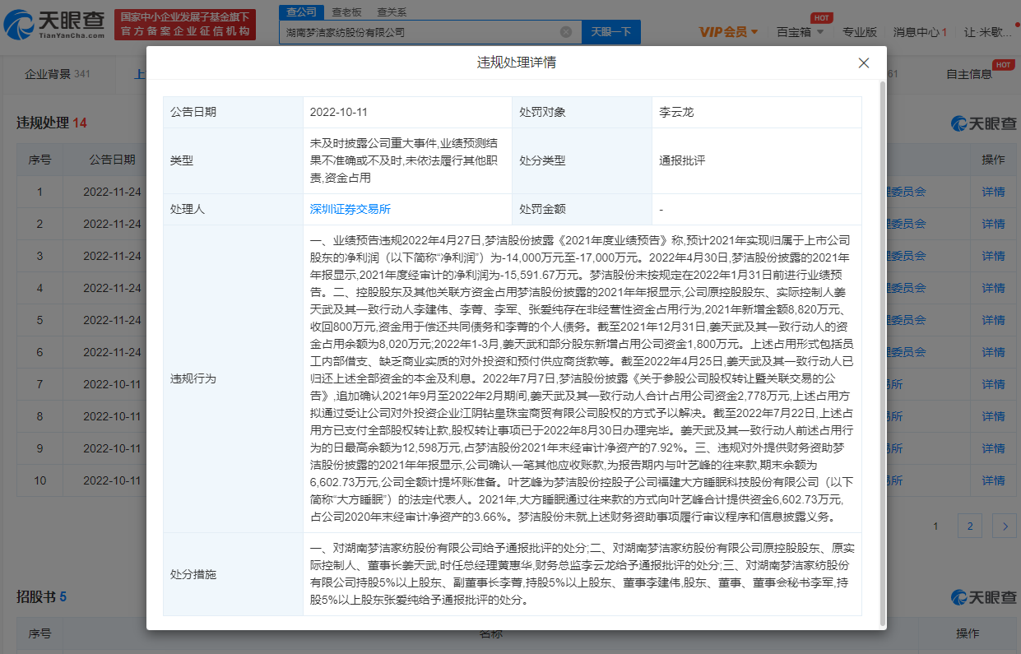Click the dialog title 违规处理详情
This screenshot has width=1021, height=654.
click(517, 63)
